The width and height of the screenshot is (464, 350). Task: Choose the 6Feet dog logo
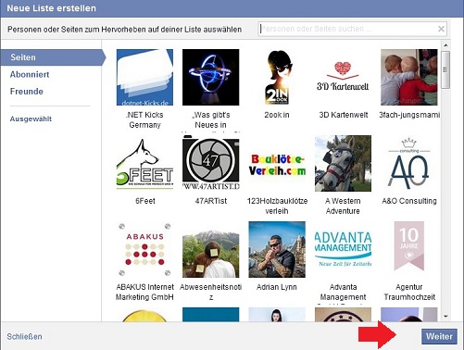pyautogui.click(x=144, y=163)
